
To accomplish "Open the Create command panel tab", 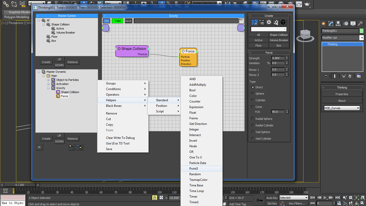I will pyautogui.click(x=324, y=24).
